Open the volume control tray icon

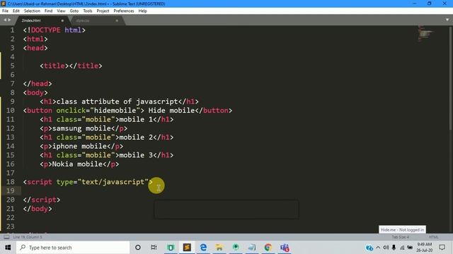tap(386, 248)
